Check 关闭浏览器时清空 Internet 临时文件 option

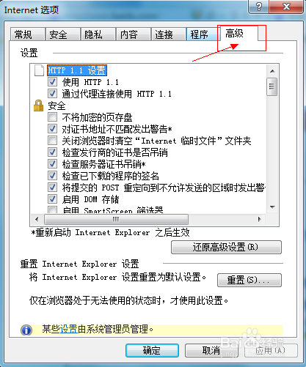tap(52, 141)
